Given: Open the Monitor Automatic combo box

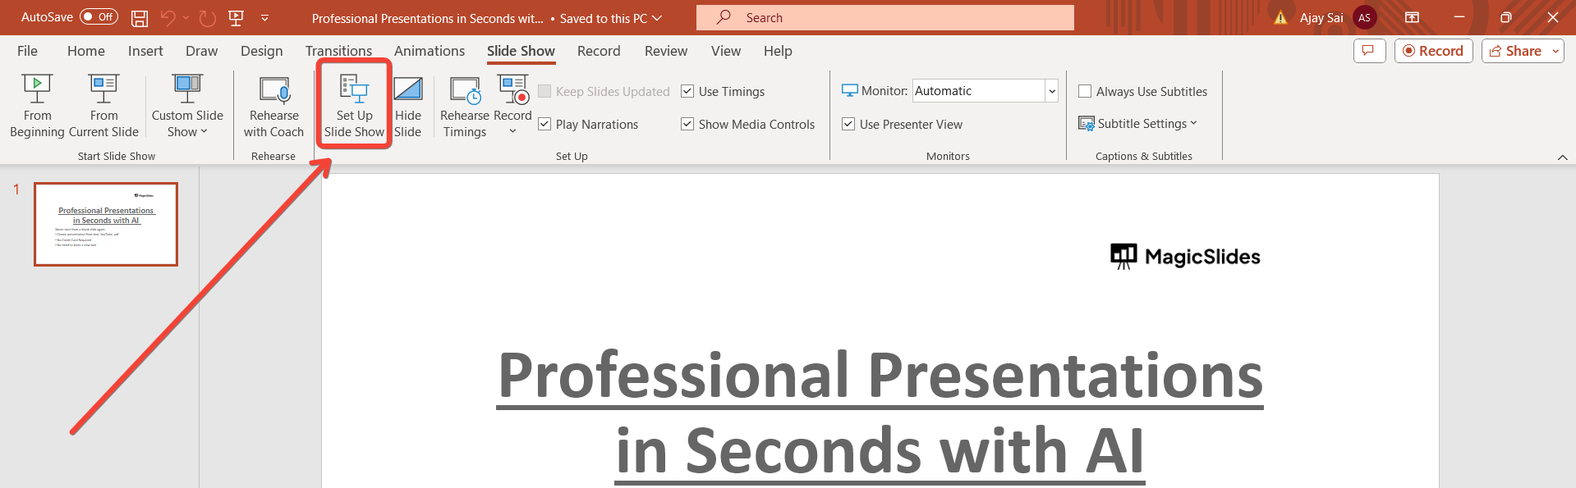Looking at the screenshot, I should pyautogui.click(x=985, y=90).
